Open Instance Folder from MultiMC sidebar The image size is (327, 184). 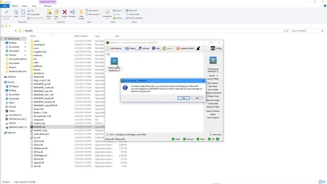pyautogui.click(x=213, y=107)
